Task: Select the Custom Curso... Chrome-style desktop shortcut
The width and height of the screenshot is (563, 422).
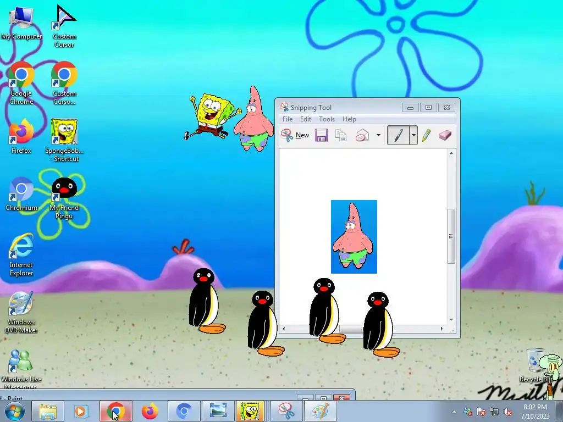Action: point(64,84)
